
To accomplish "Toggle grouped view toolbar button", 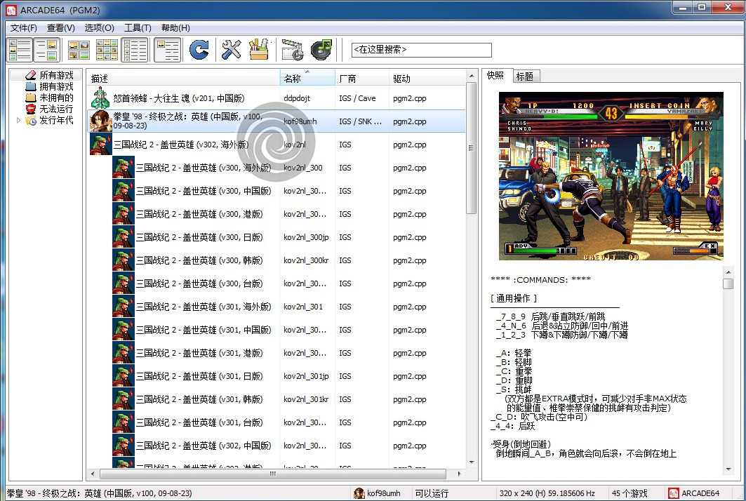I will [168, 50].
